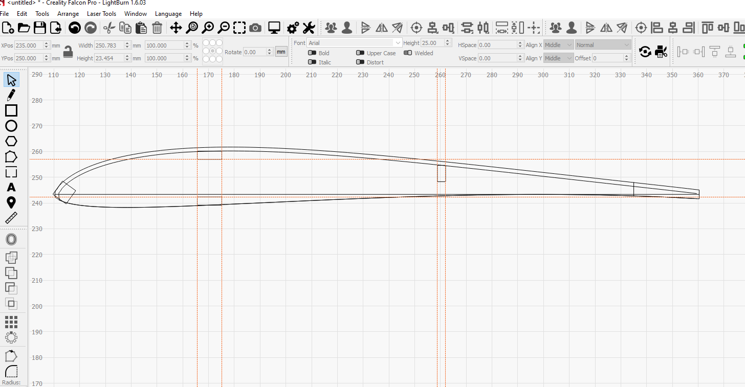Screen dimensions: 745x387
Task: Click the Grid Array tool
Action: pos(11,322)
